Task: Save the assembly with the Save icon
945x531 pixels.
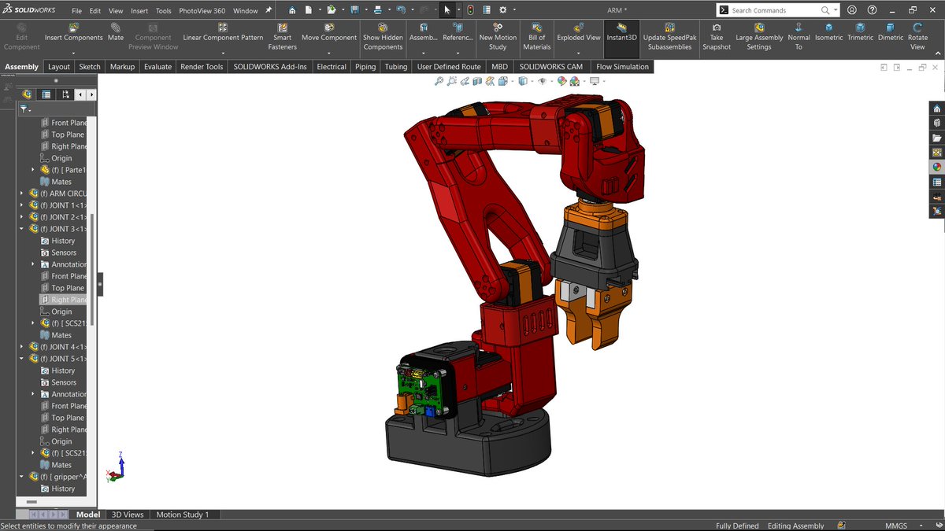Action: (354, 10)
